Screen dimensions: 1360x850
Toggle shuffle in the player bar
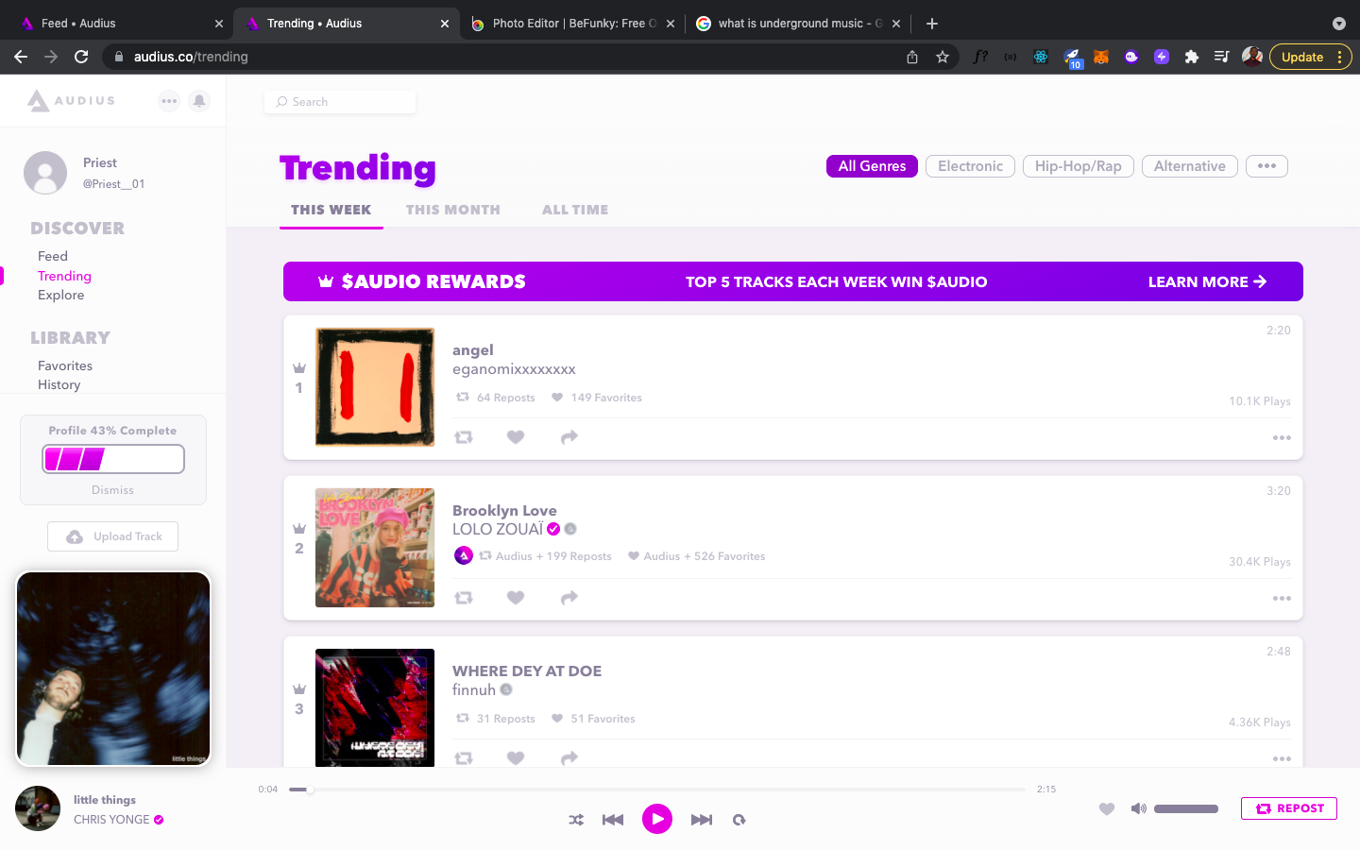coord(576,820)
